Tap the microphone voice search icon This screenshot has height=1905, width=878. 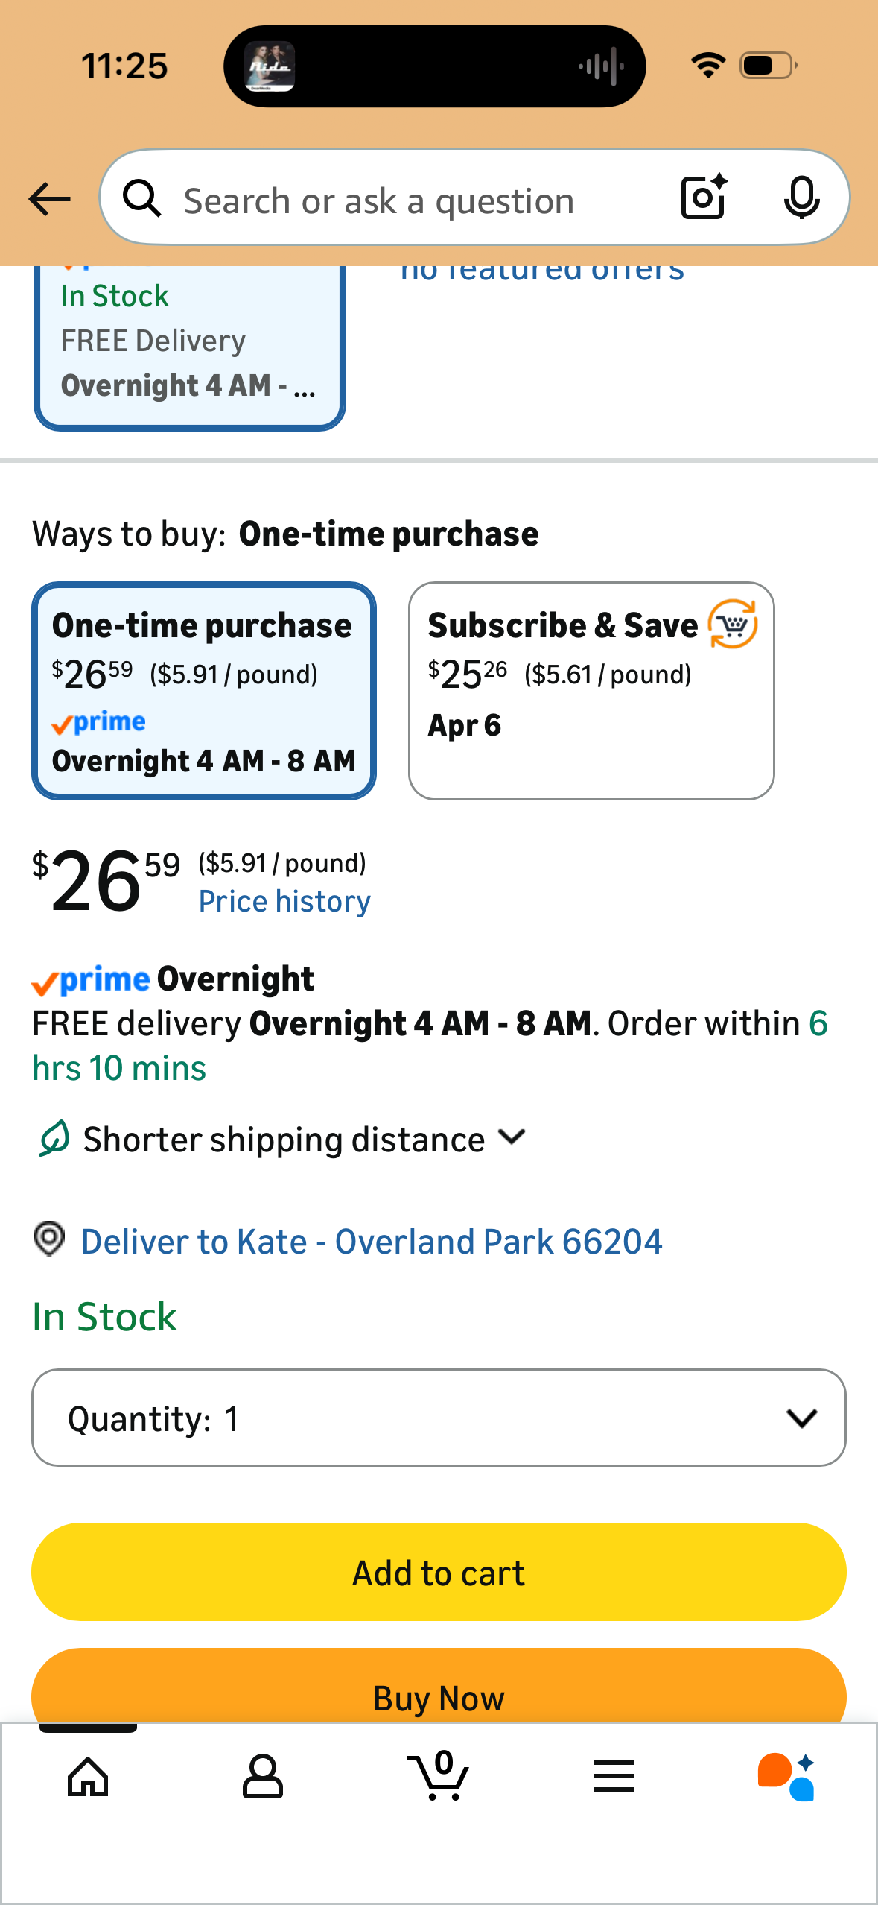coord(801,198)
